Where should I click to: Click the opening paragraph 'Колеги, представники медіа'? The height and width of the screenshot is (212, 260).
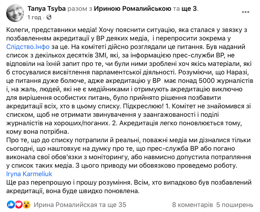(x=130, y=81)
